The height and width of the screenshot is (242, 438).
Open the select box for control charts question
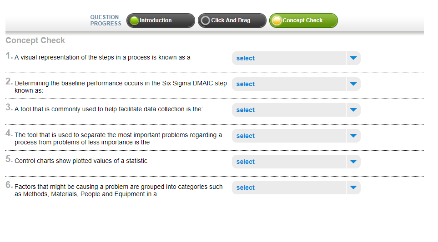[x=296, y=162]
